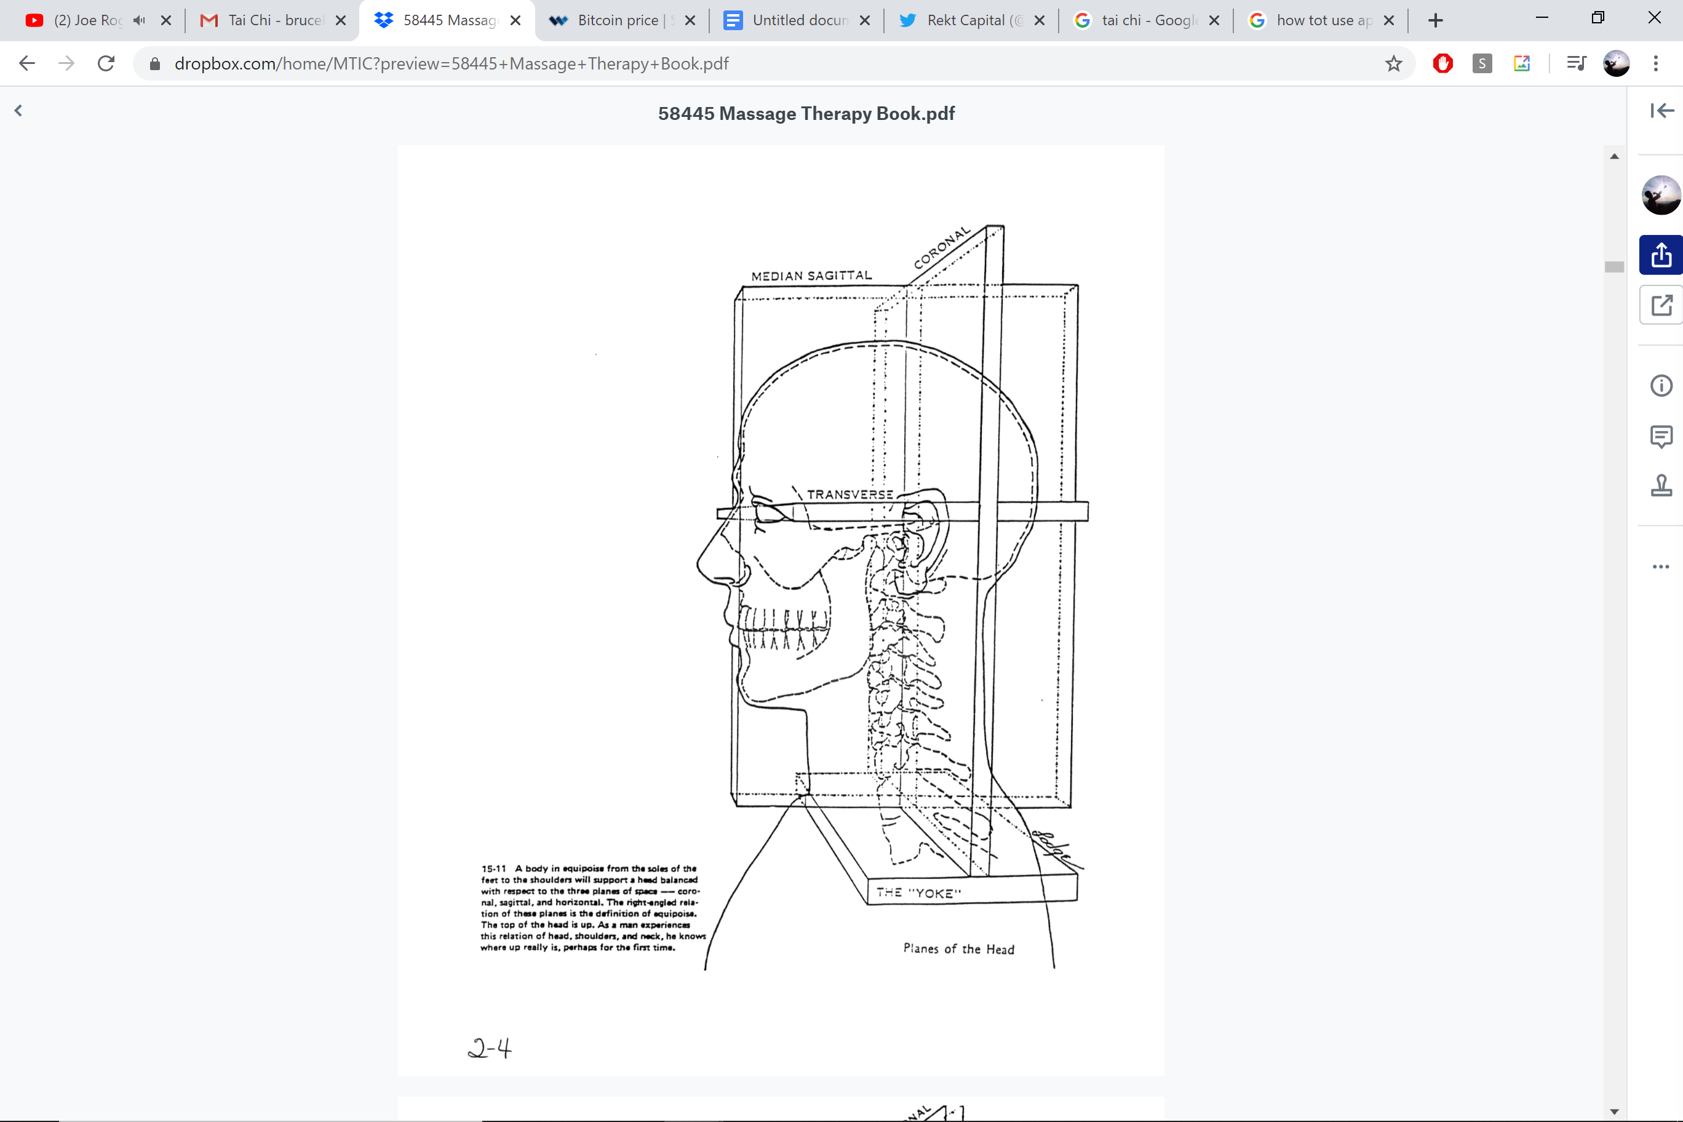This screenshot has height=1122, width=1683.
Task: Click the back arrow to exit PDF preview
Action: (x=18, y=110)
